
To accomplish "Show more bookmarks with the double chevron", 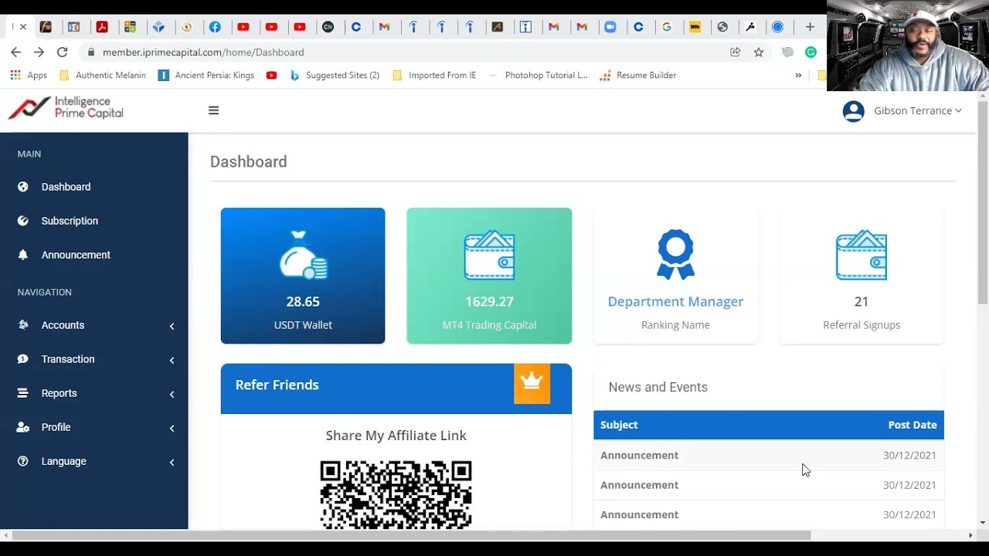I will (x=798, y=75).
